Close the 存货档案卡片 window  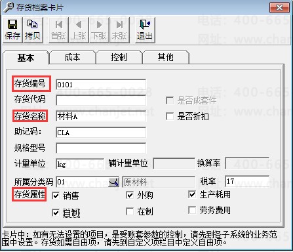click(x=279, y=8)
